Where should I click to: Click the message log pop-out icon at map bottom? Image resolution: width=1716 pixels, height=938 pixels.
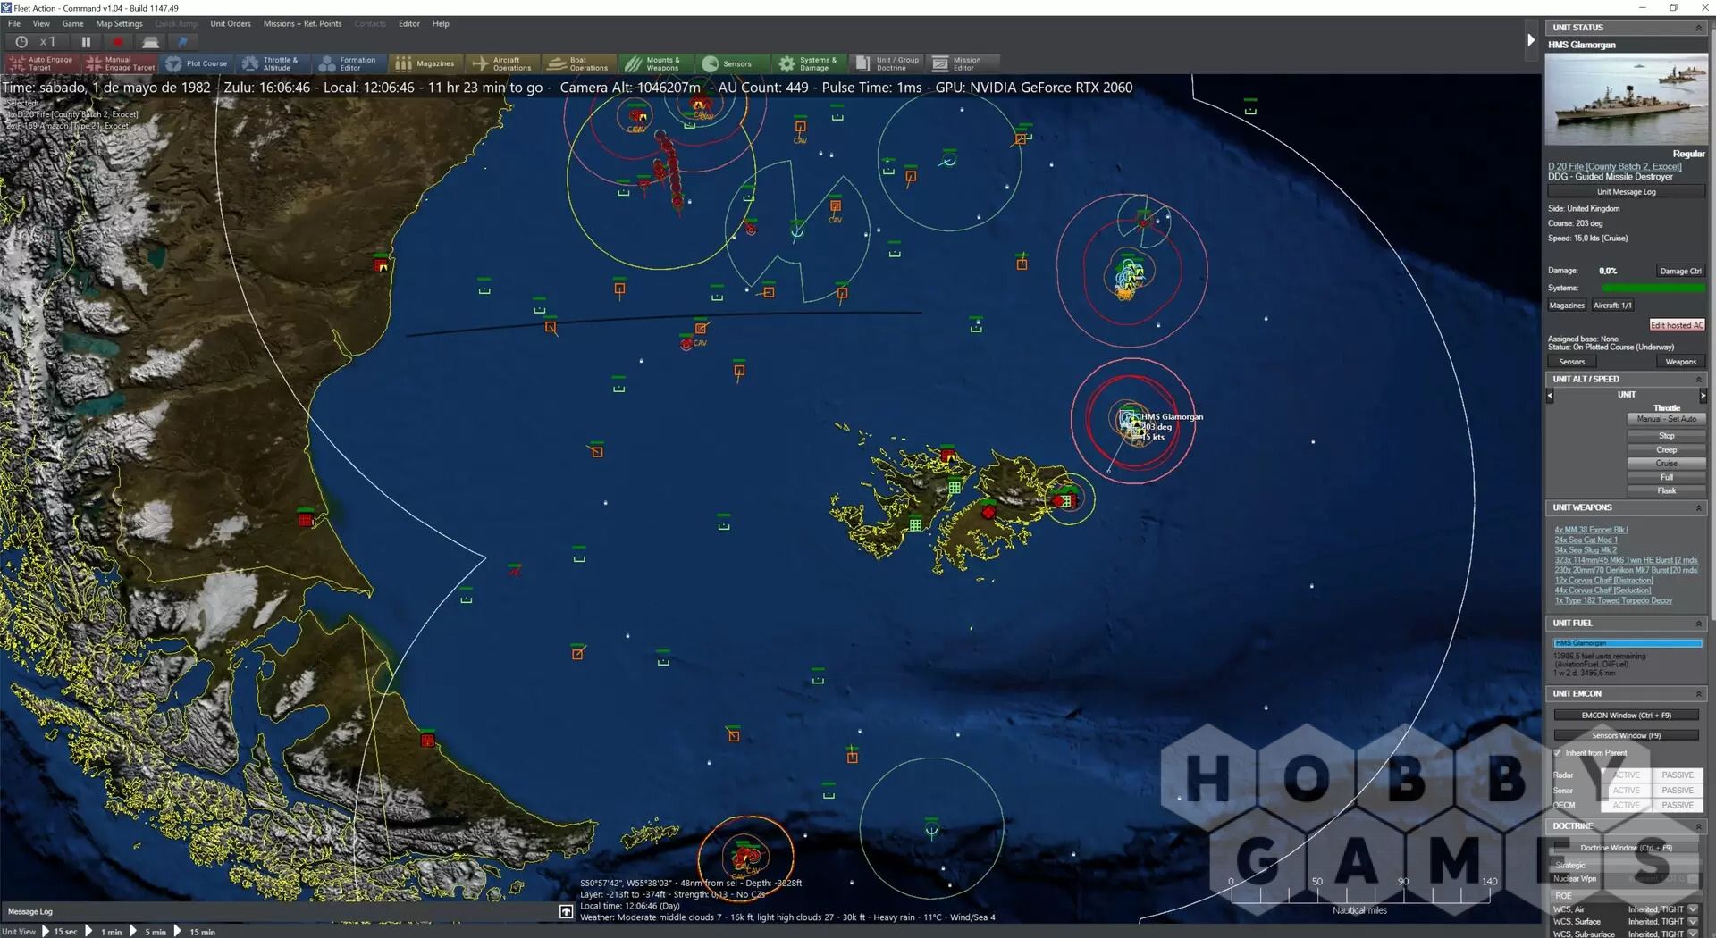coord(566,911)
